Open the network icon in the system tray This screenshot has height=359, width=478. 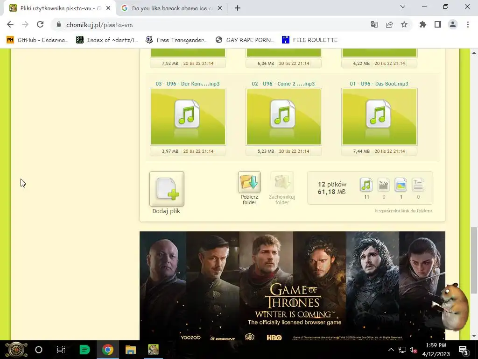click(402, 350)
